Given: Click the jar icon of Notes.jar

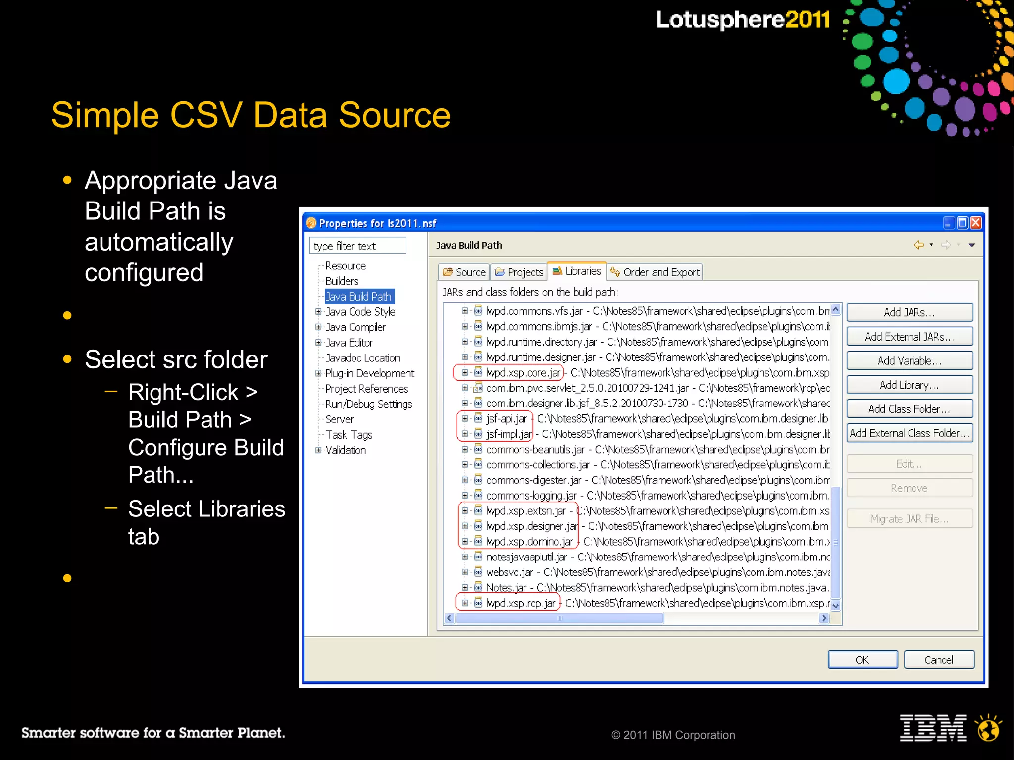Looking at the screenshot, I should 478,587.
